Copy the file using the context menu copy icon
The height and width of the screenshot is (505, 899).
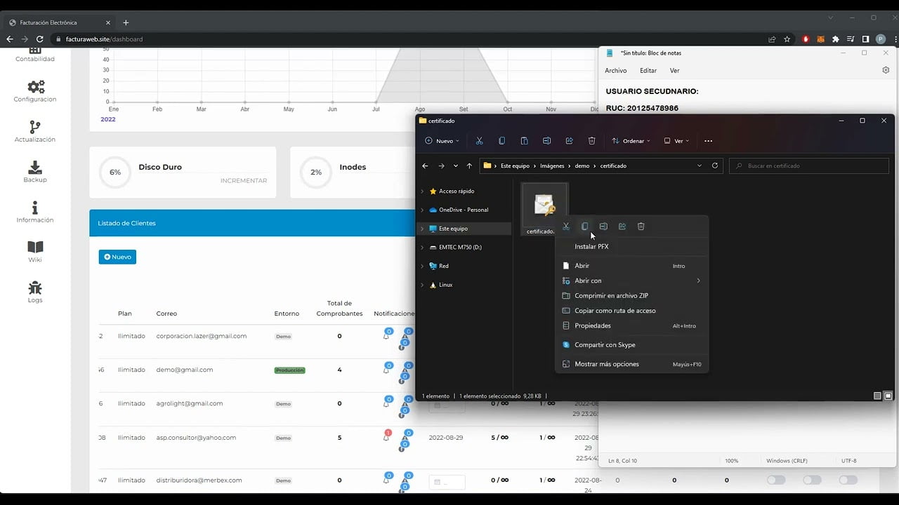[x=584, y=227]
